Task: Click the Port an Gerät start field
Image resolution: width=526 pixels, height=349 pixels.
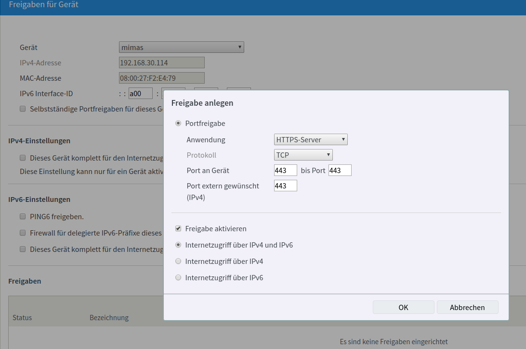Action: 285,171
